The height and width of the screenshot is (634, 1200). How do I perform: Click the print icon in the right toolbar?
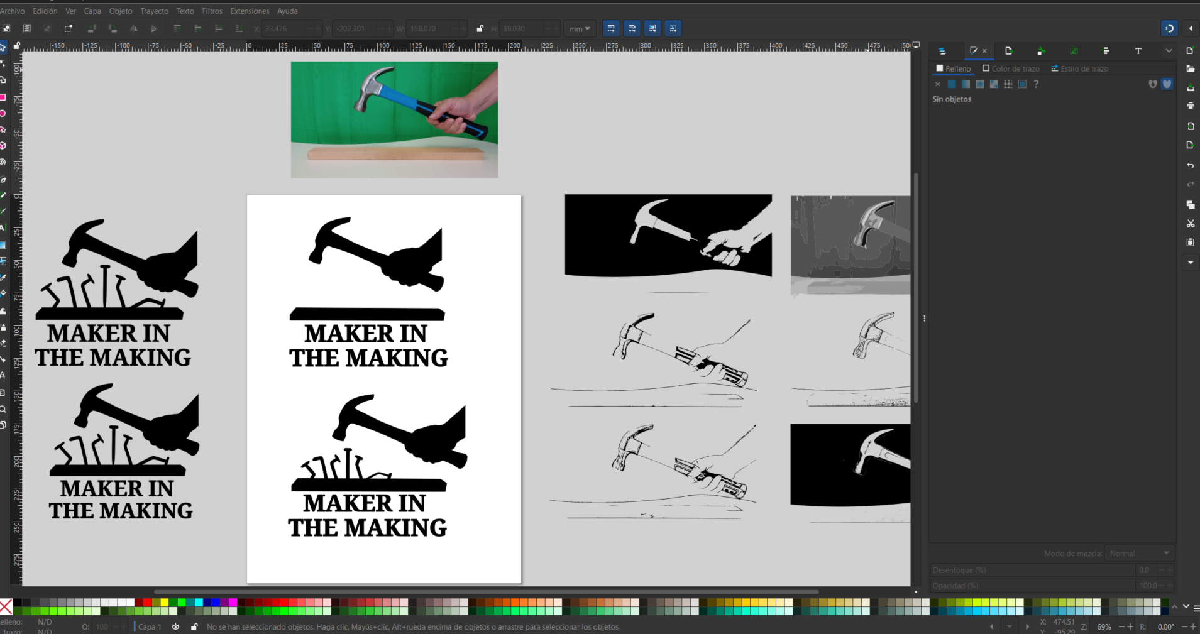[1191, 106]
